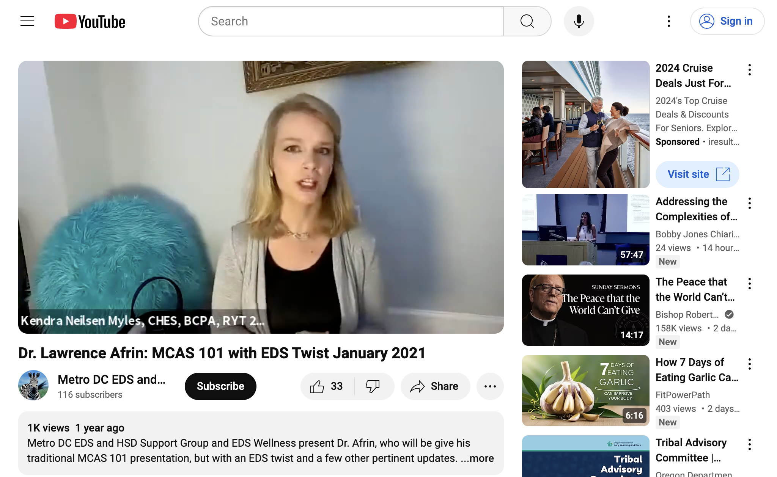
Task: Go to YouTube home via logo
Action: click(x=90, y=22)
